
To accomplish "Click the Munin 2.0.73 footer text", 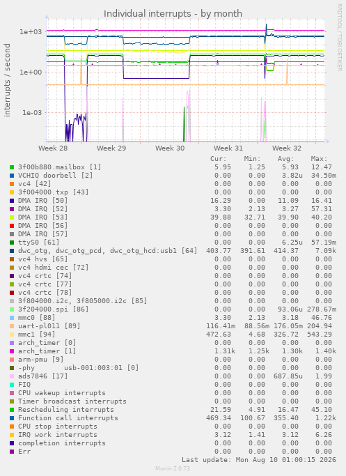I will [x=173, y=468].
